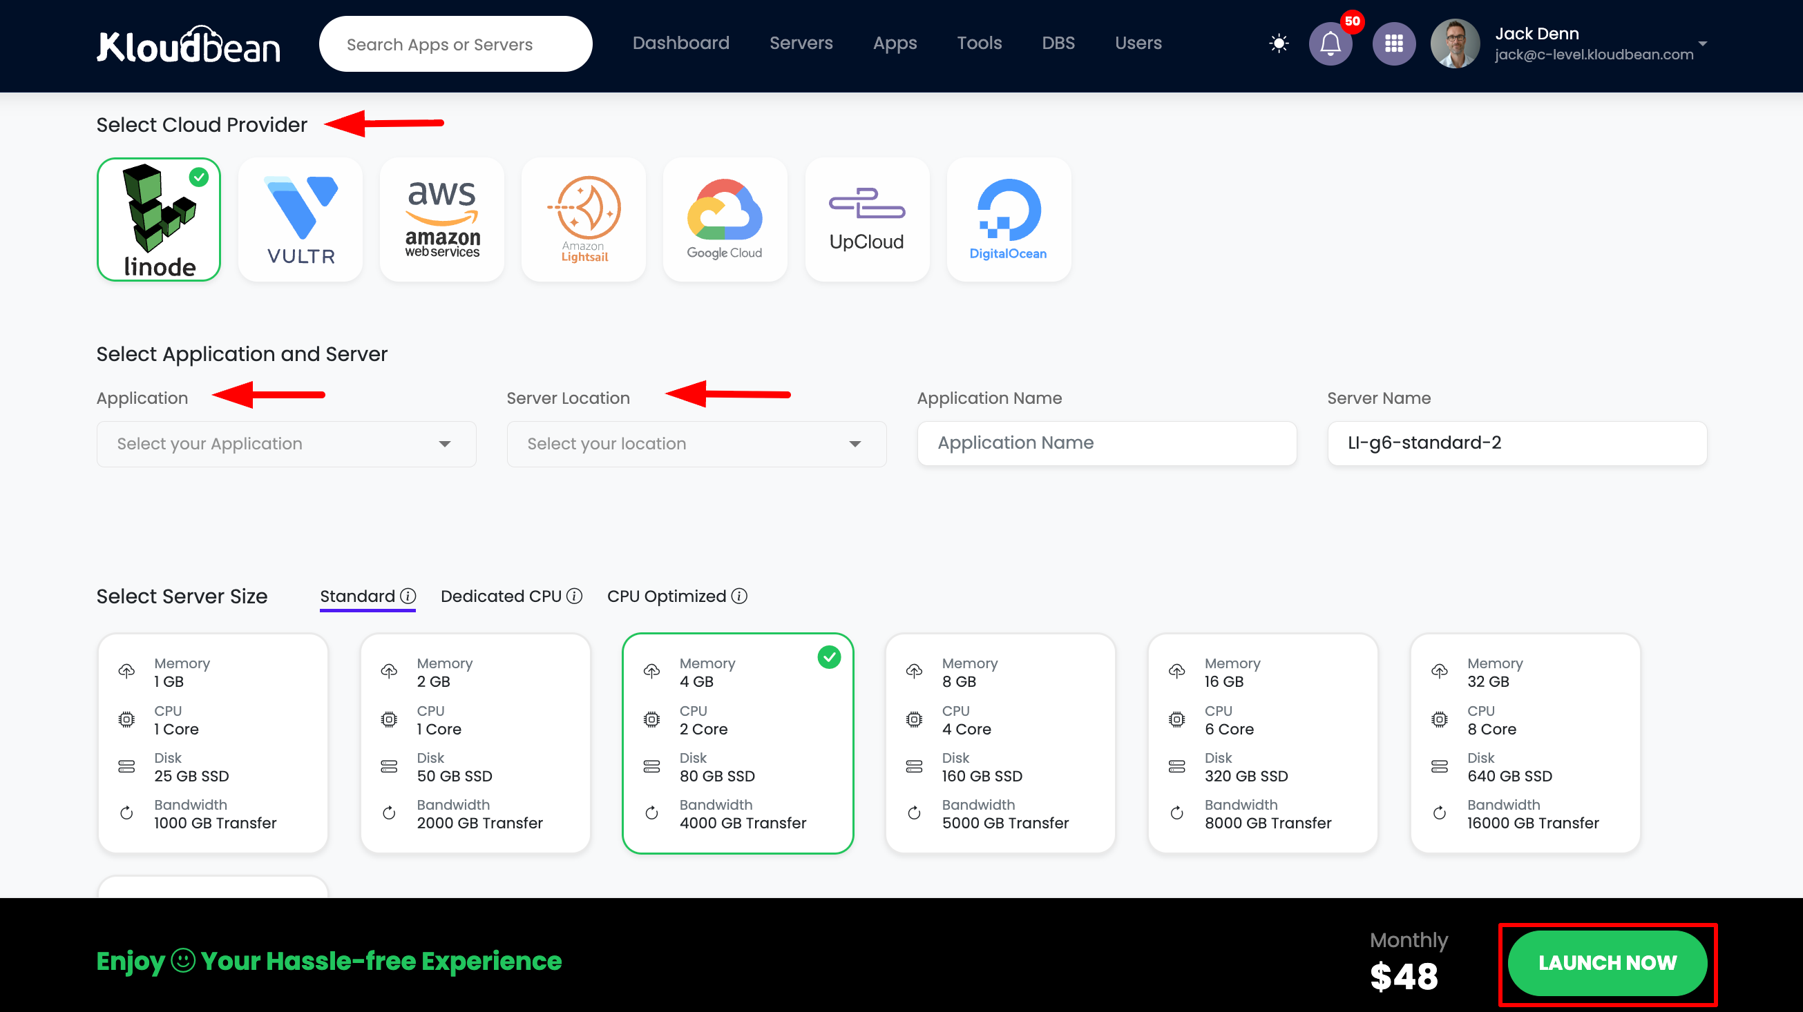Image resolution: width=1803 pixels, height=1012 pixels.
Task: Click CPU chip icon beside 8 Core
Action: [1439, 719]
